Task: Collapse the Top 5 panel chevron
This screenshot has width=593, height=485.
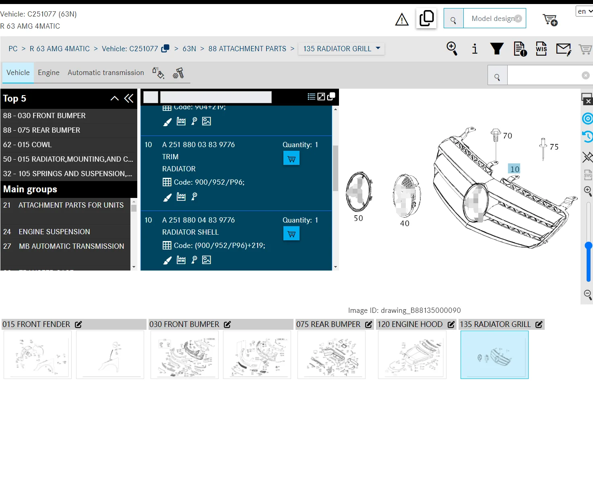Action: 115,98
